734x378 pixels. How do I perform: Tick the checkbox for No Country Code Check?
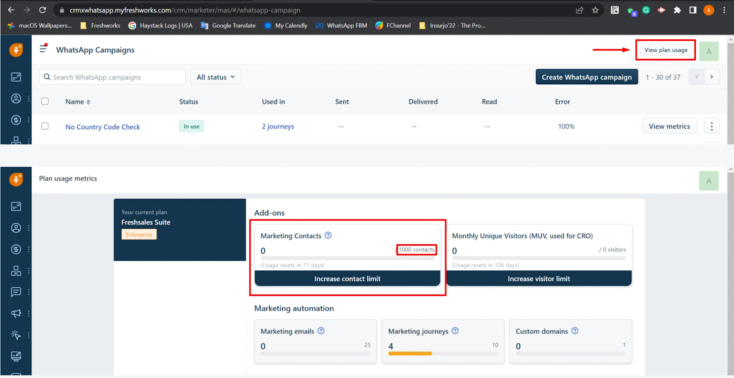tap(45, 126)
